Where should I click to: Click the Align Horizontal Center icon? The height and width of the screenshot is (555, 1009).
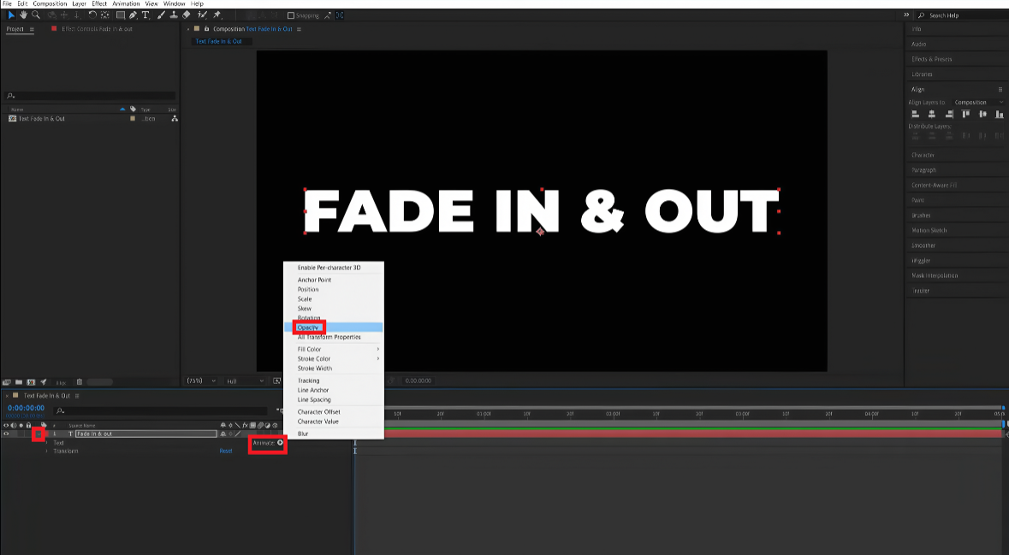932,114
